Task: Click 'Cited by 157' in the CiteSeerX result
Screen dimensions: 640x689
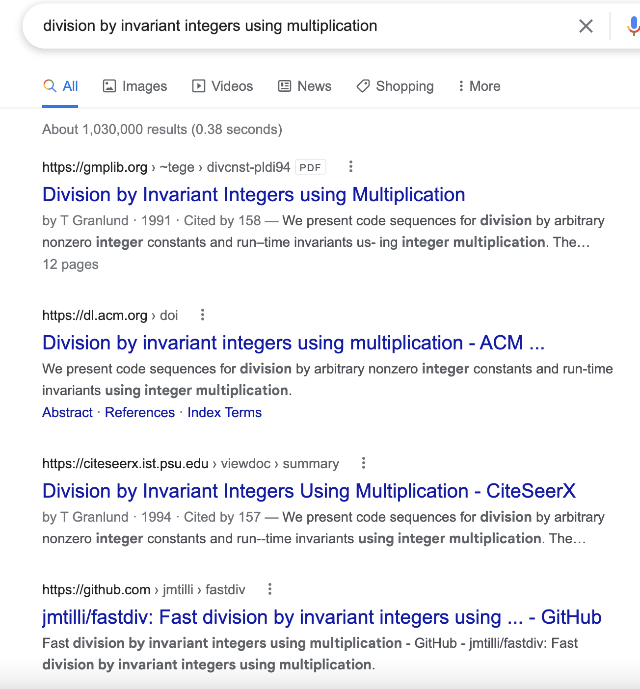Action: click(222, 517)
